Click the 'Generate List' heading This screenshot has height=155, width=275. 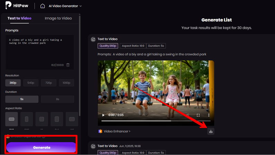point(217,20)
